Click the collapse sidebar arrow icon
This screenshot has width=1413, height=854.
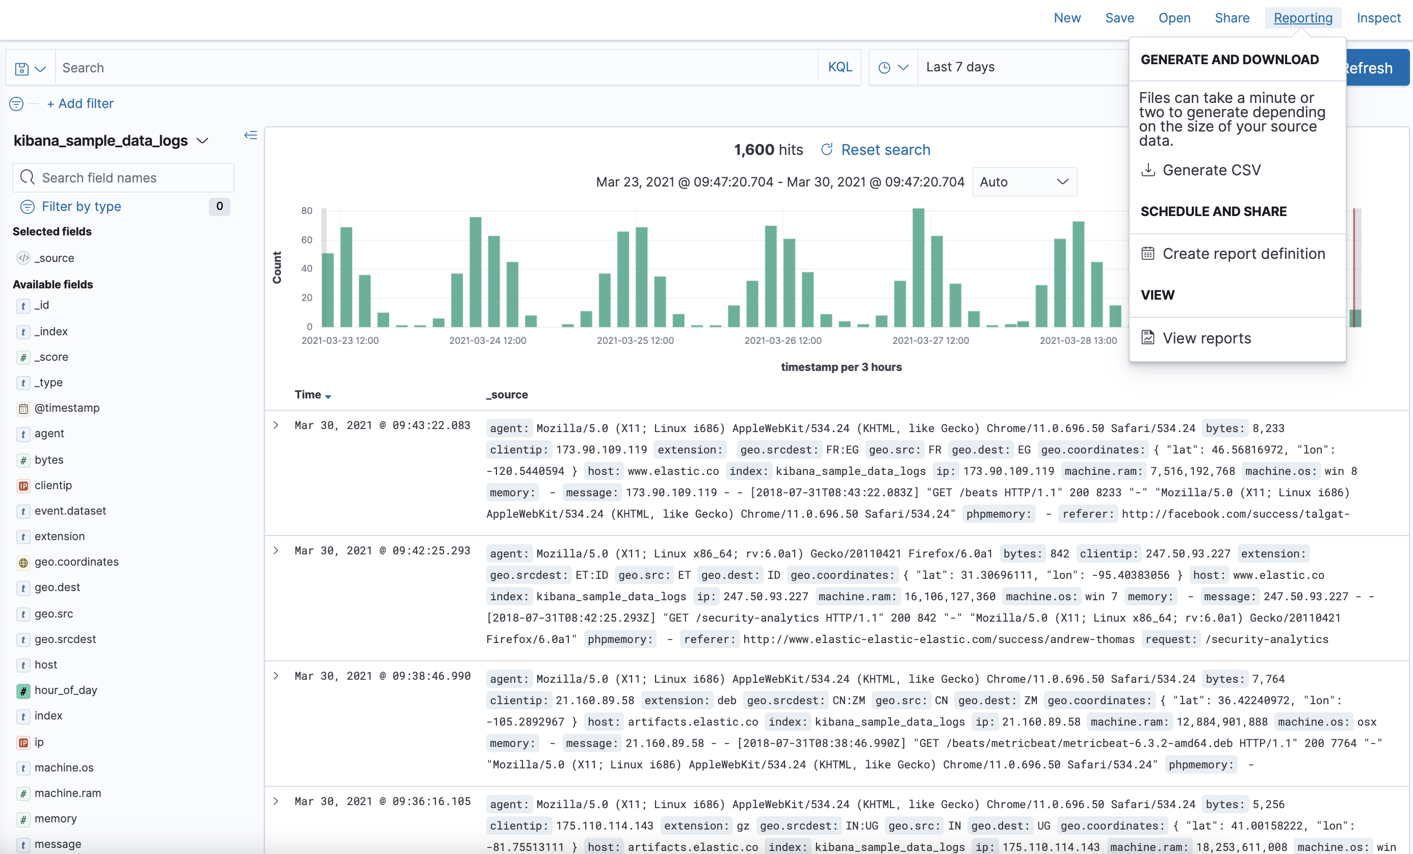251,134
